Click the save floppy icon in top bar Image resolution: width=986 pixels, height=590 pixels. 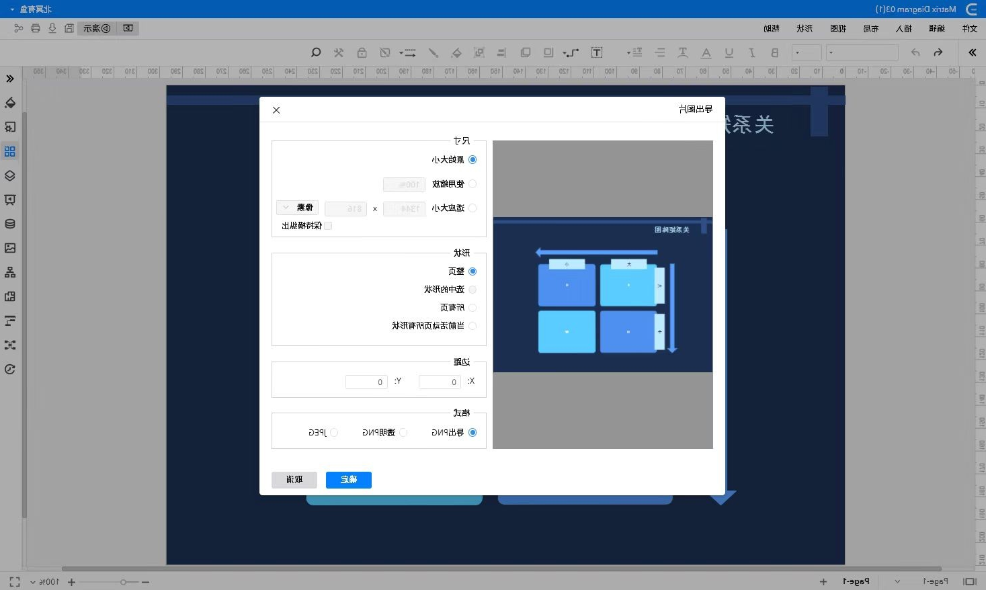[69, 28]
